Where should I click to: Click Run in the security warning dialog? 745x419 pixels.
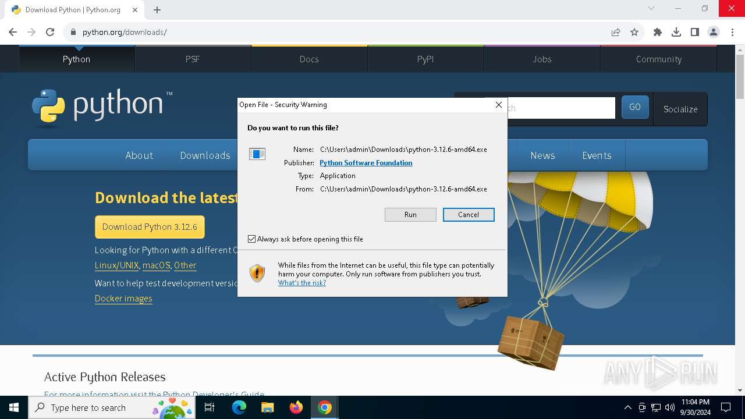click(x=410, y=215)
